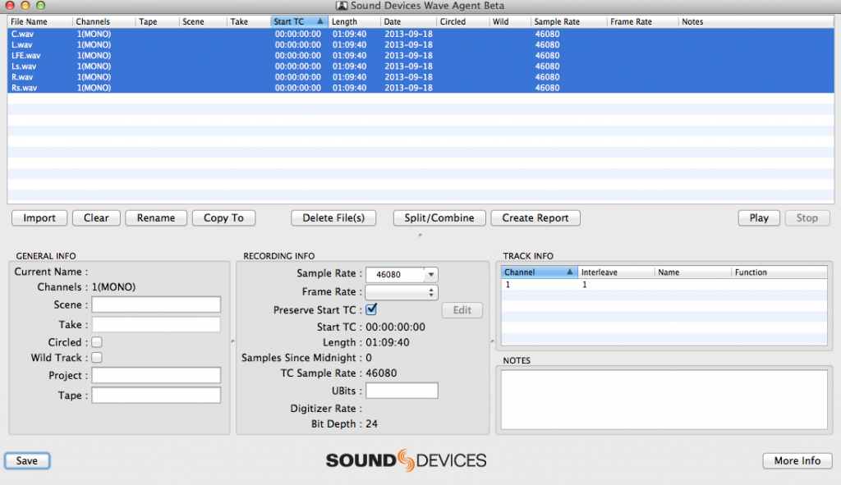Viewport: 841px width, 485px height.
Task: Sort by Circled column header
Action: tap(462, 22)
